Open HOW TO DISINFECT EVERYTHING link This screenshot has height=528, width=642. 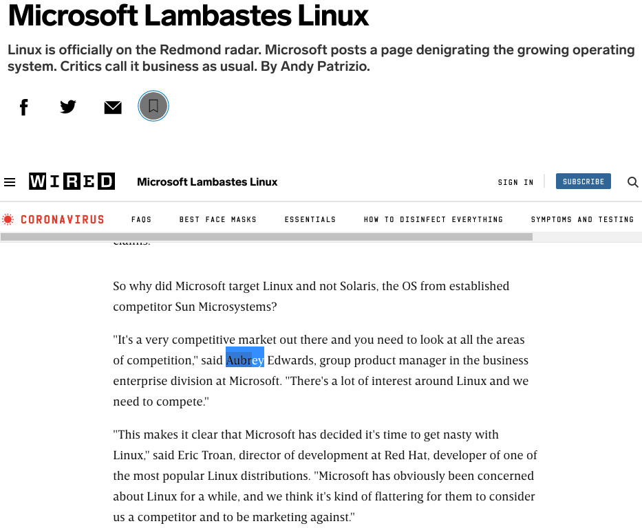point(434,219)
